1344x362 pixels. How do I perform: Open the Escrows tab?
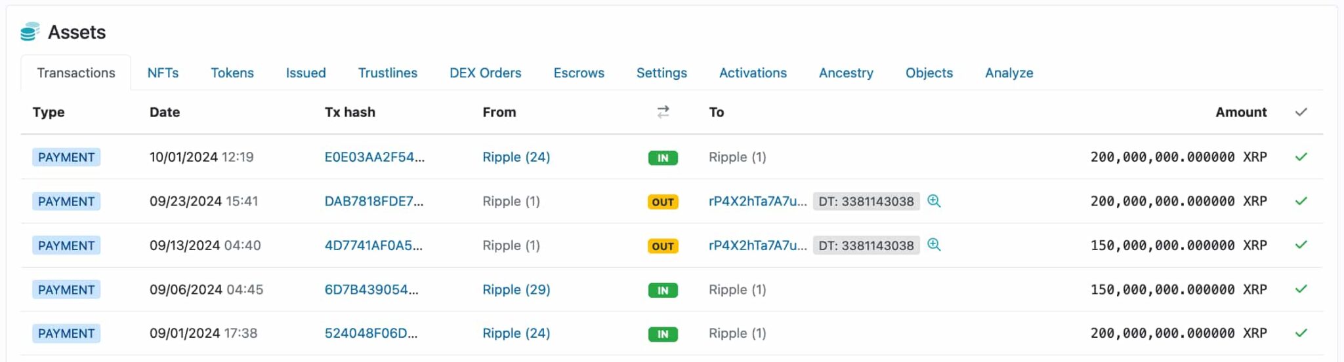tap(578, 73)
